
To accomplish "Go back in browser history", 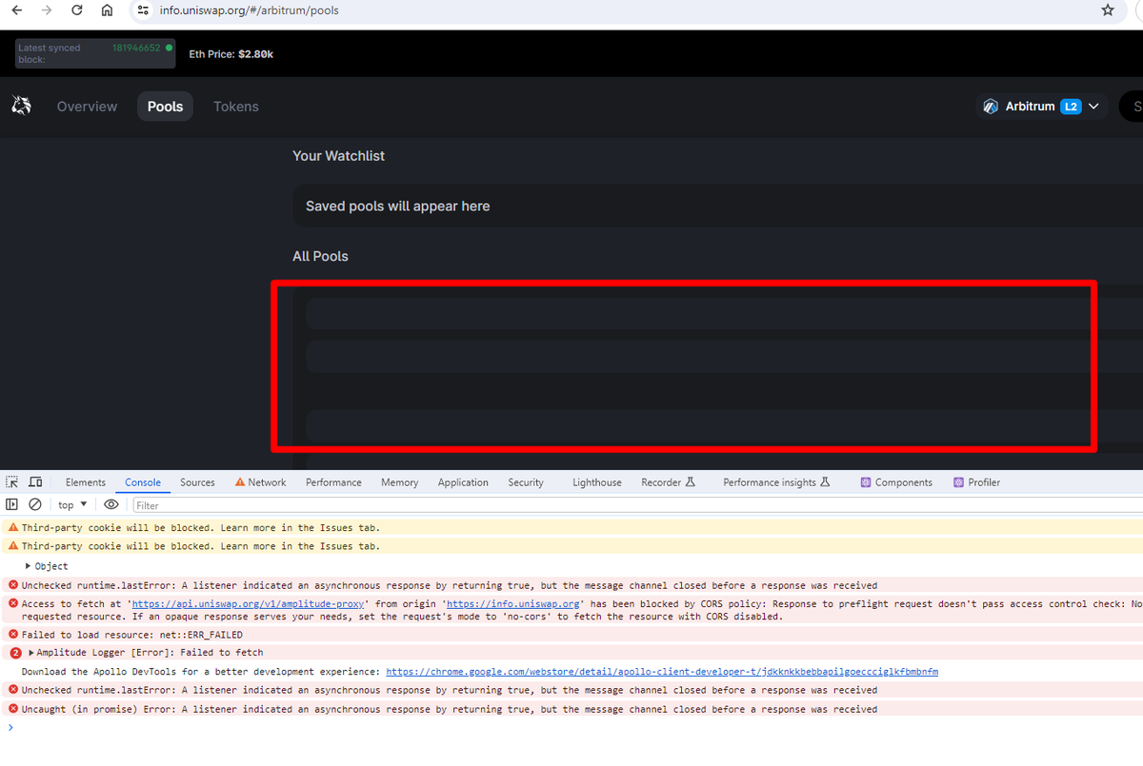I will click(16, 10).
